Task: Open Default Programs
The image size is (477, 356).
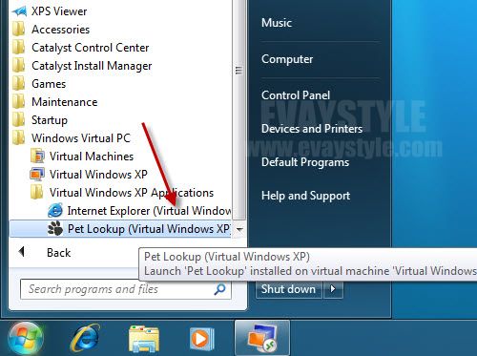Action: 305,162
